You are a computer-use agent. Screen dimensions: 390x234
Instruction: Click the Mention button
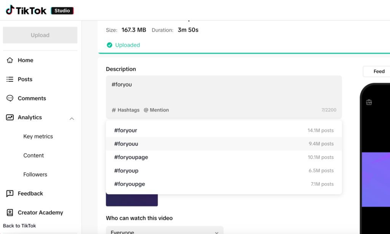[156, 110]
